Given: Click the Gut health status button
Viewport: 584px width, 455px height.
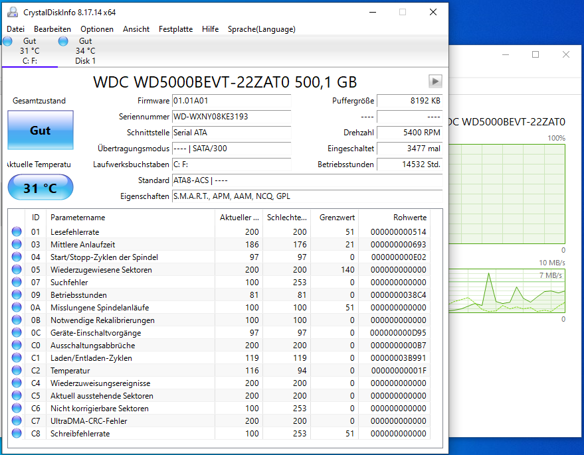Looking at the screenshot, I should [x=41, y=130].
